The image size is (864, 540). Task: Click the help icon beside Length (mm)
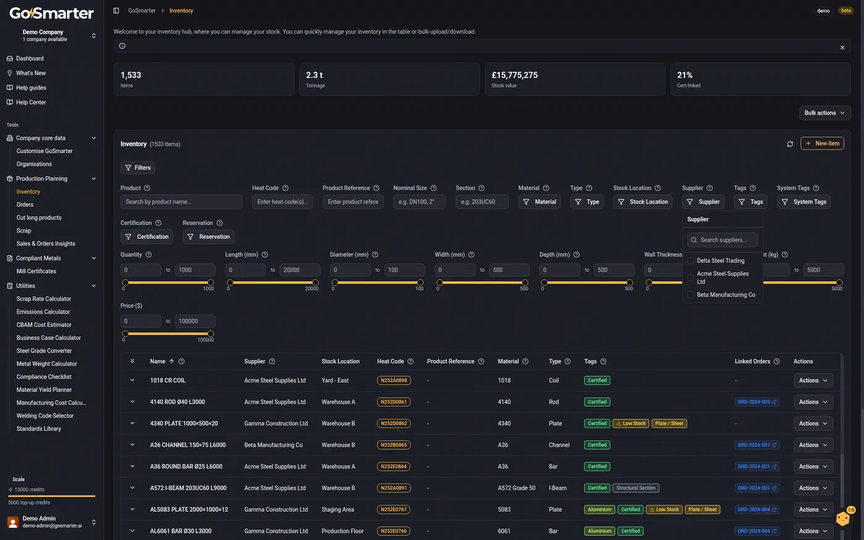(x=265, y=255)
